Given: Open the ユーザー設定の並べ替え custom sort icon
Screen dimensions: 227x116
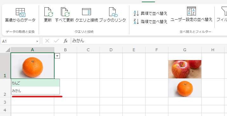Looking at the screenshot, I should [x=191, y=11].
